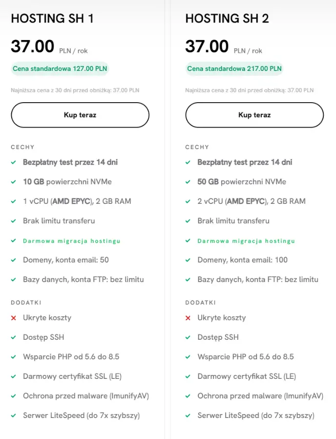Select the HOSTING SH 2 plan title

click(227, 19)
